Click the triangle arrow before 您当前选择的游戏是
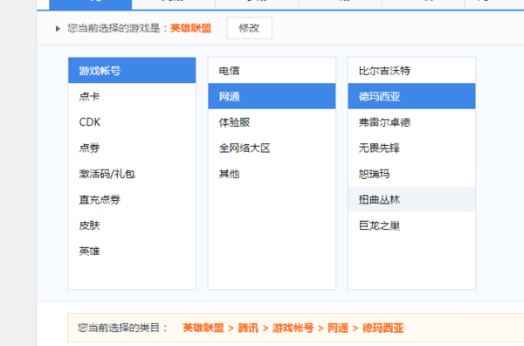This screenshot has width=524, height=346. click(58, 29)
